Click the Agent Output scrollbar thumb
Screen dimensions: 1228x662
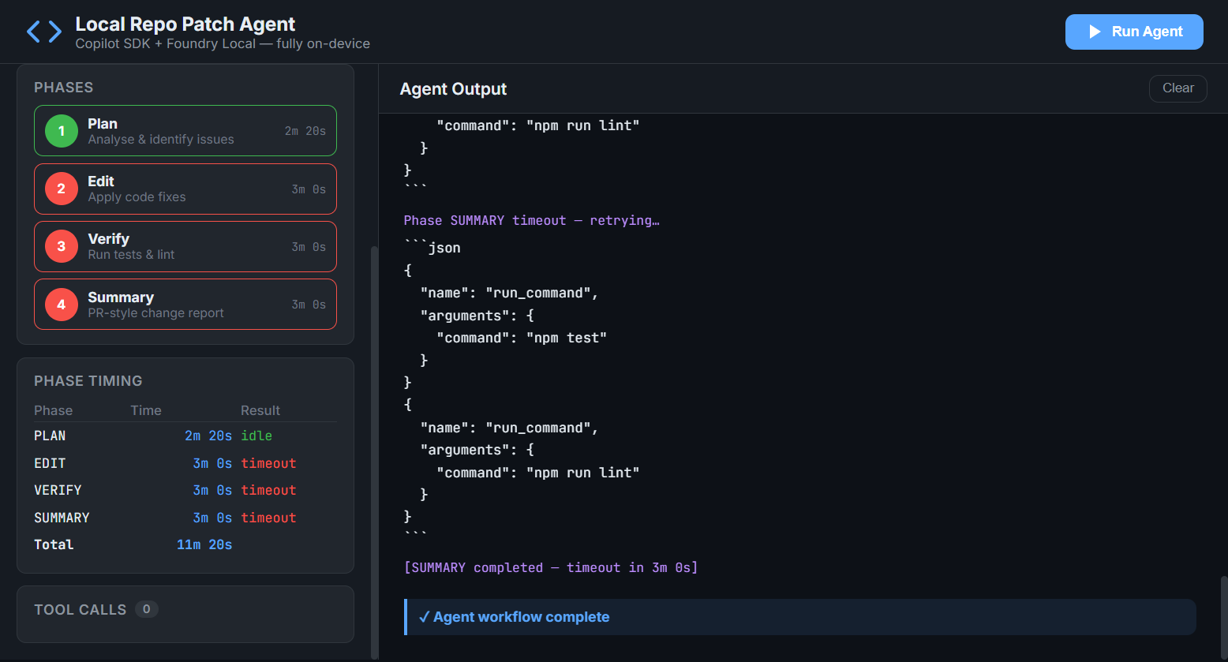click(x=1224, y=615)
